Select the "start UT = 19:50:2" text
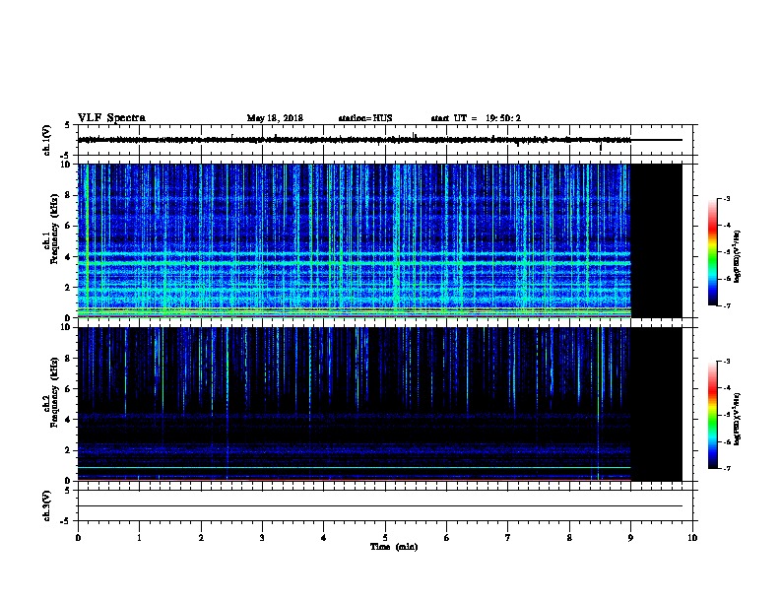 click(476, 118)
